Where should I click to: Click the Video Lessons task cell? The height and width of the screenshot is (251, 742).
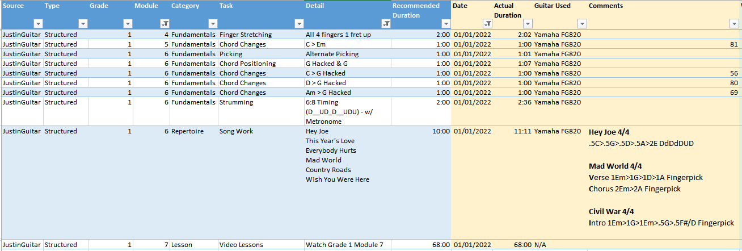click(241, 245)
